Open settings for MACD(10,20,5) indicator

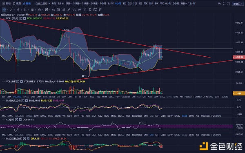pyautogui.click(x=24, y=139)
